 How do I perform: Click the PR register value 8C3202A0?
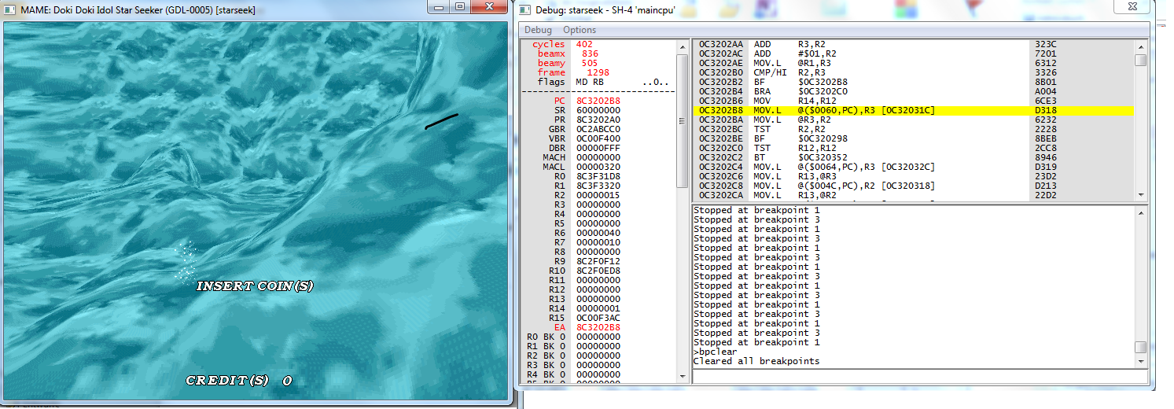coord(598,120)
